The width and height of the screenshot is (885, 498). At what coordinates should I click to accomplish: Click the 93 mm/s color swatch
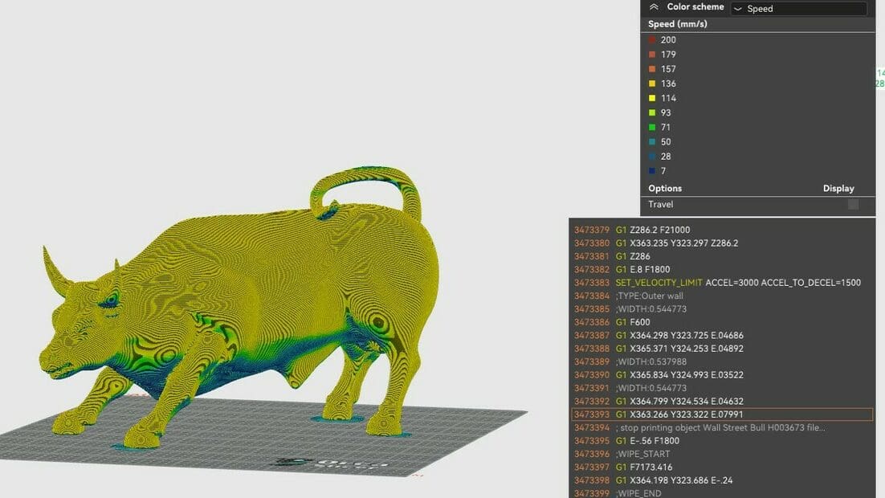click(652, 113)
